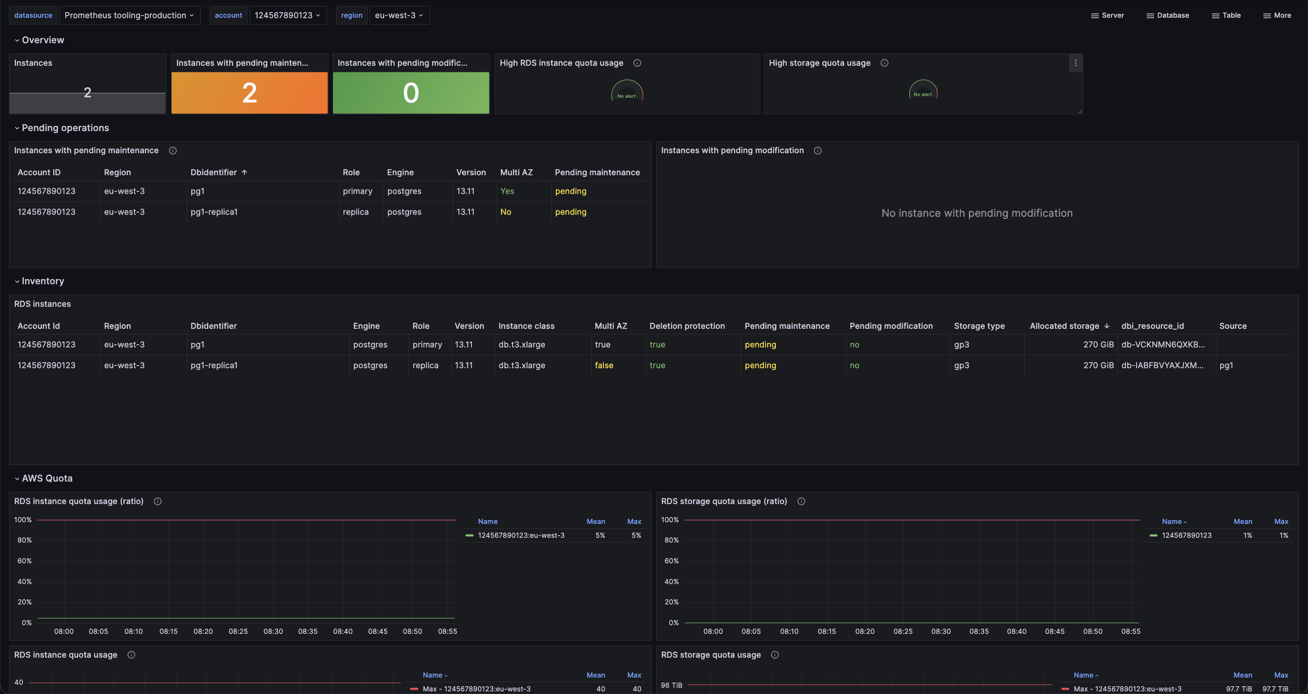Click info icon beside RDS storage quota usage
1308x694 pixels.
point(775,655)
